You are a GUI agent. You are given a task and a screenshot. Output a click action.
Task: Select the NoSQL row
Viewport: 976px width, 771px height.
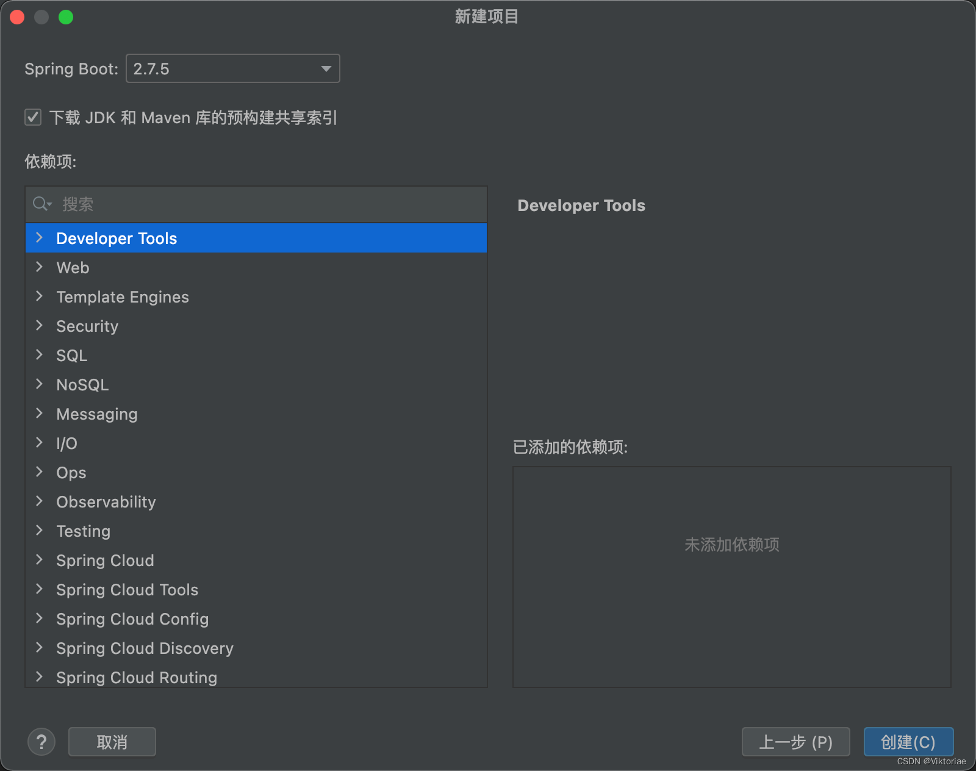tap(256, 384)
